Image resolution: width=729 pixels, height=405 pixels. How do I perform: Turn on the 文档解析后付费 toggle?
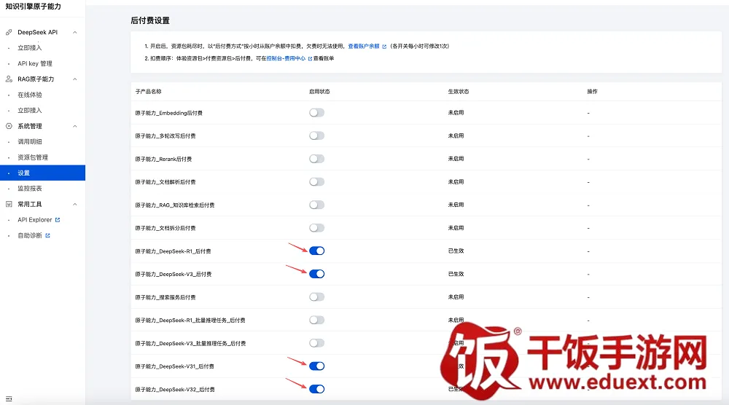[316, 181]
